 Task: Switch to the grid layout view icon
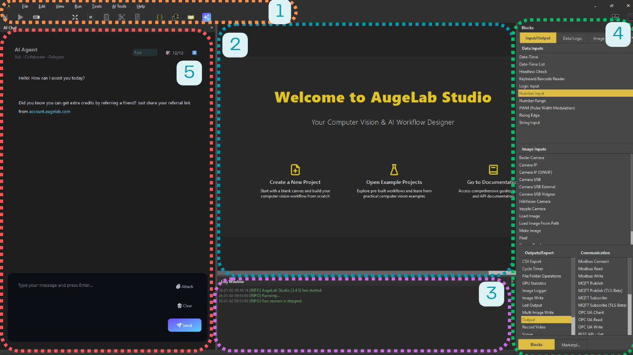pos(615,17)
